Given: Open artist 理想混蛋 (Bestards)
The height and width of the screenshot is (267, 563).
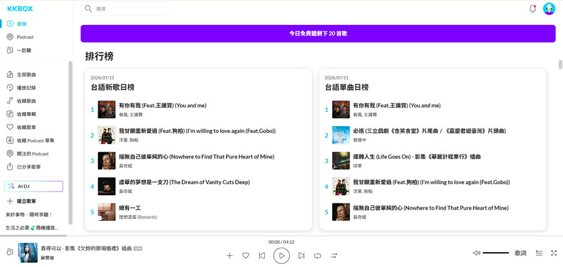Looking at the screenshot, I should point(138,217).
